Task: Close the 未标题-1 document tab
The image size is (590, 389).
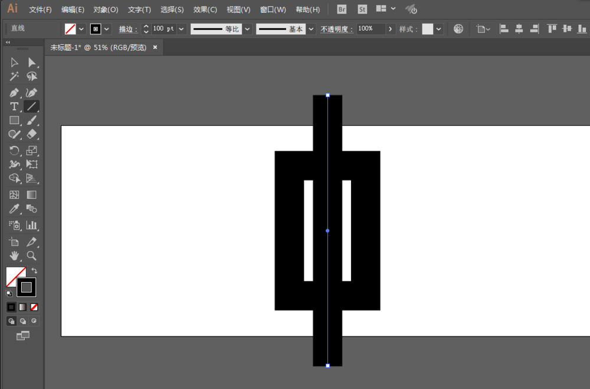Action: [155, 47]
